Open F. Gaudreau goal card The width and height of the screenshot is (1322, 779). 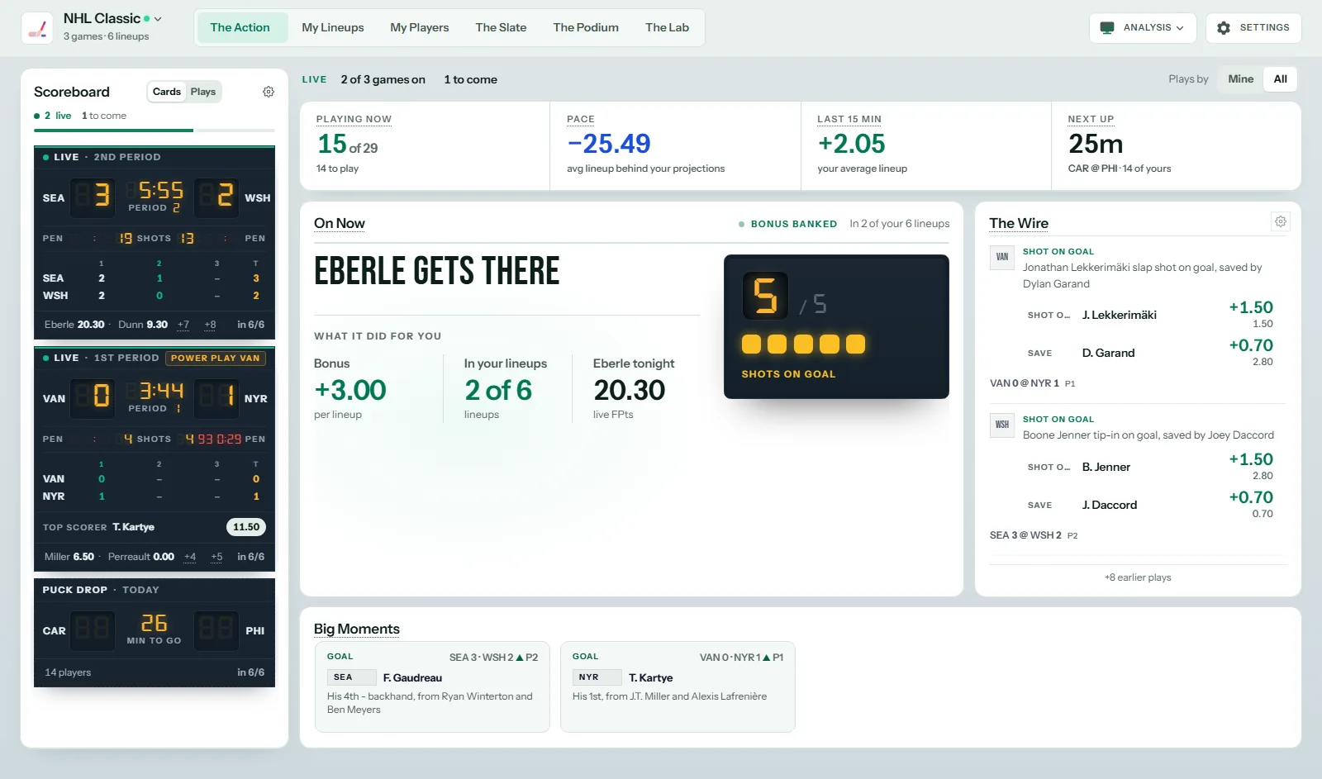click(x=432, y=686)
